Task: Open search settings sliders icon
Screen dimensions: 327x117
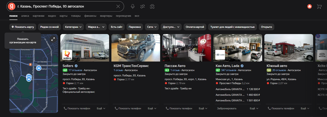Action: pos(142,6)
